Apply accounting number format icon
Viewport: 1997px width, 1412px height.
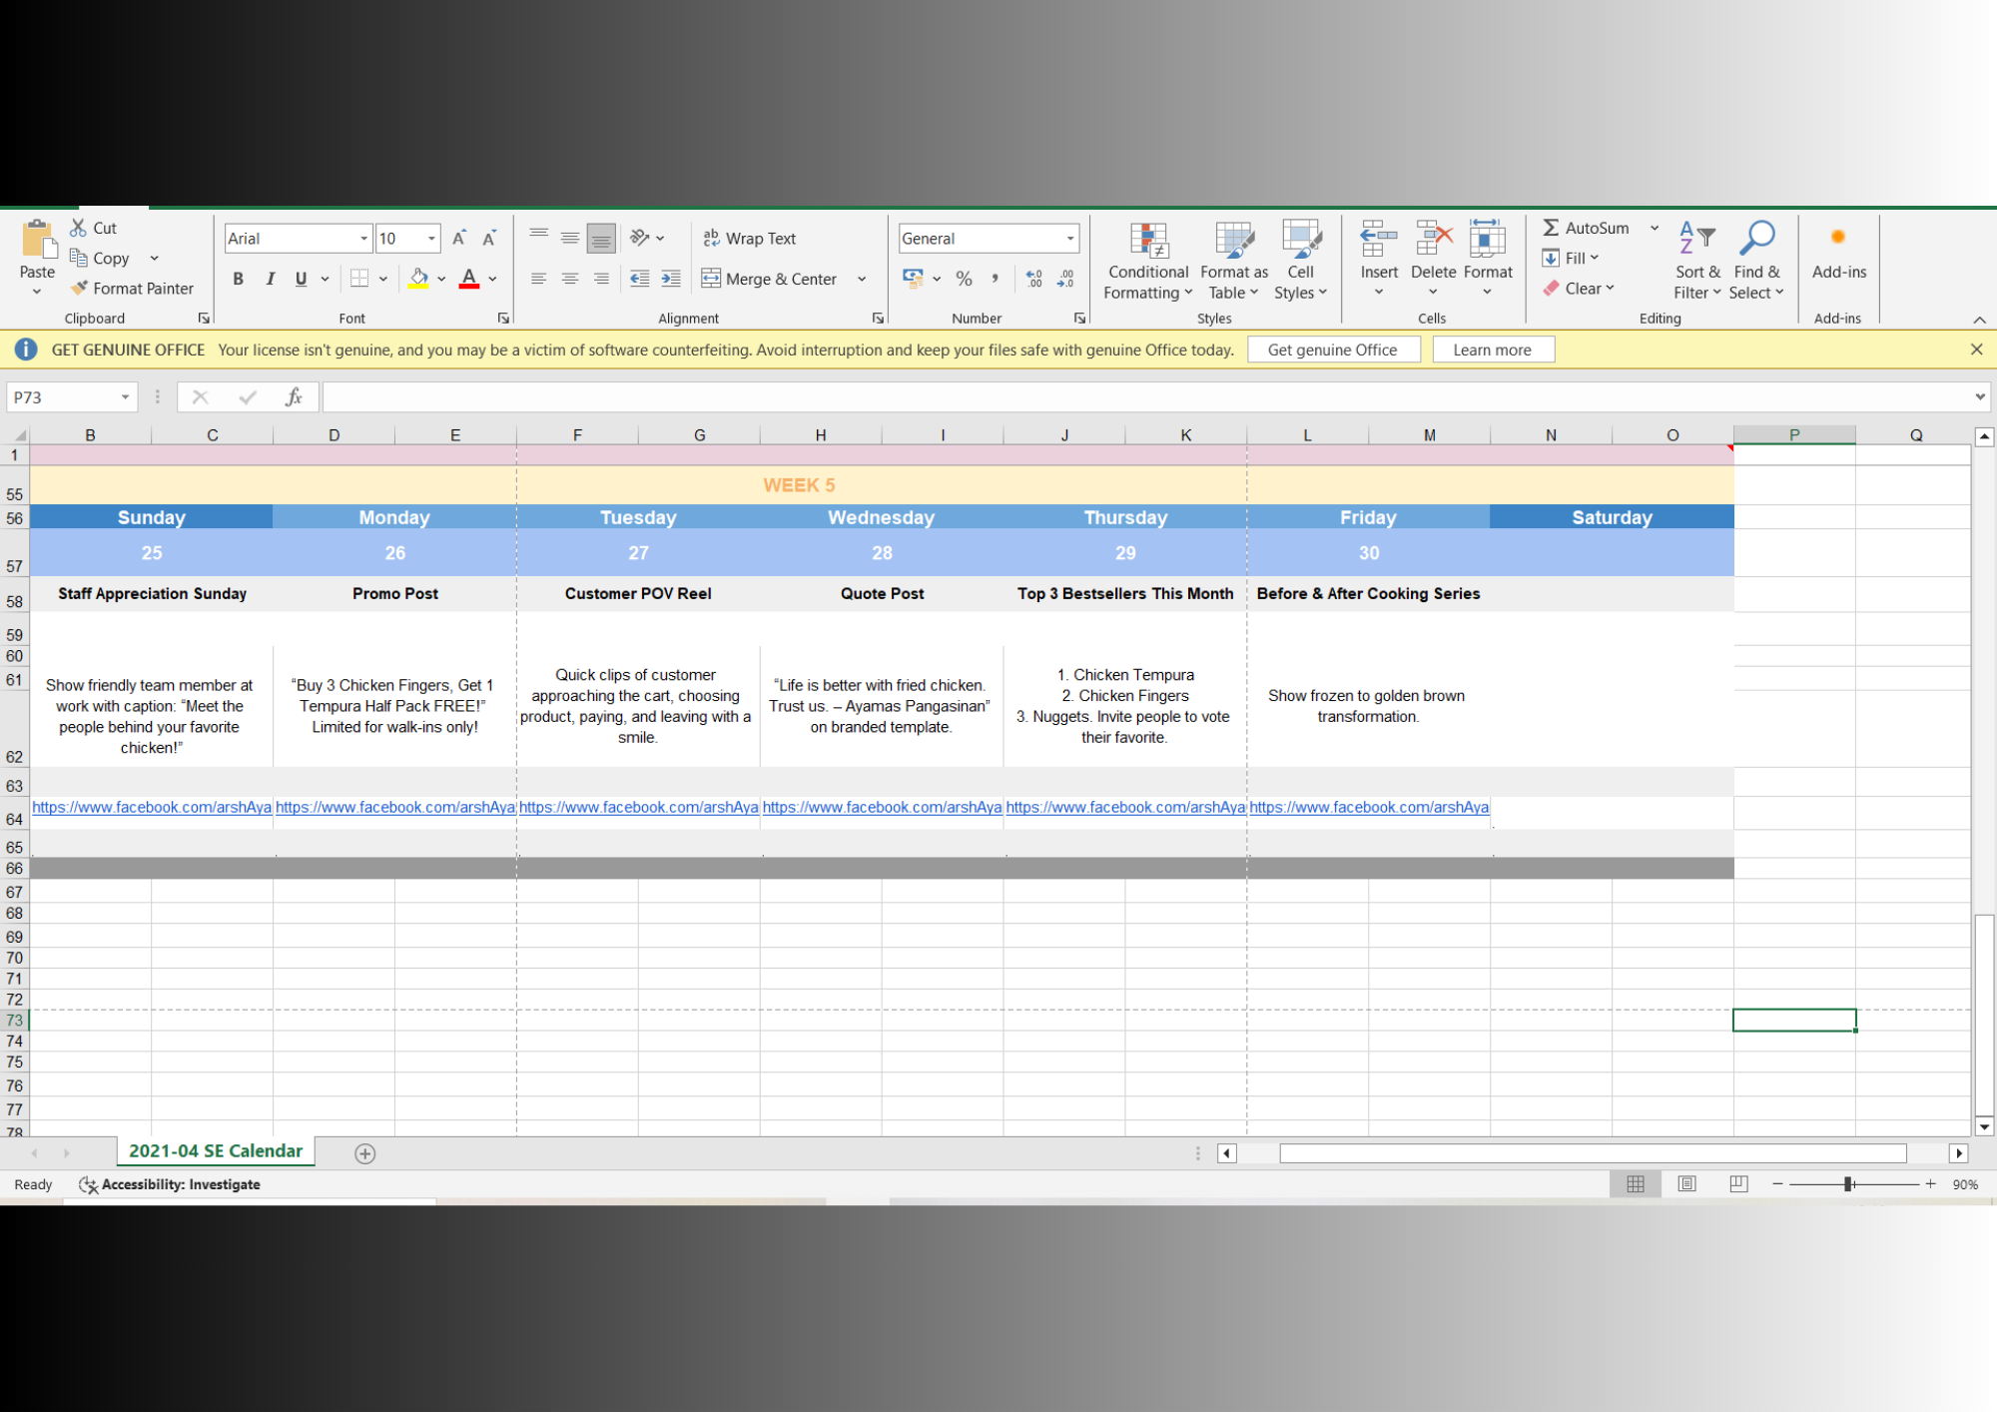coord(913,278)
